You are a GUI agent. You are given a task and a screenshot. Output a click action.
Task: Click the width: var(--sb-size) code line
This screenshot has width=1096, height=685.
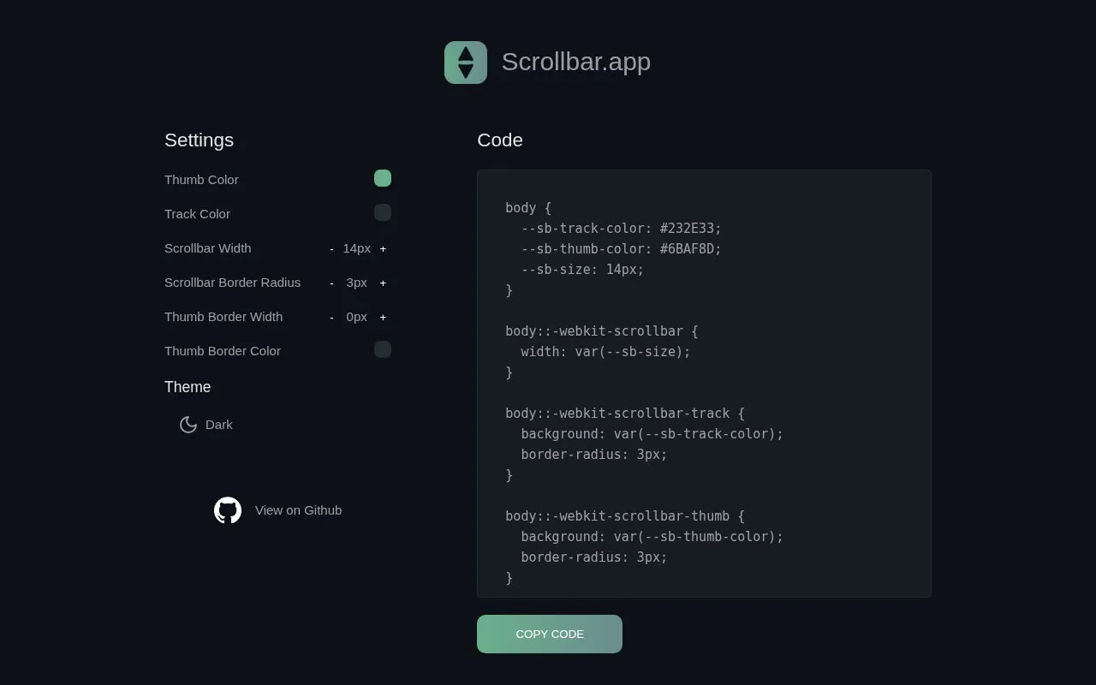point(605,352)
